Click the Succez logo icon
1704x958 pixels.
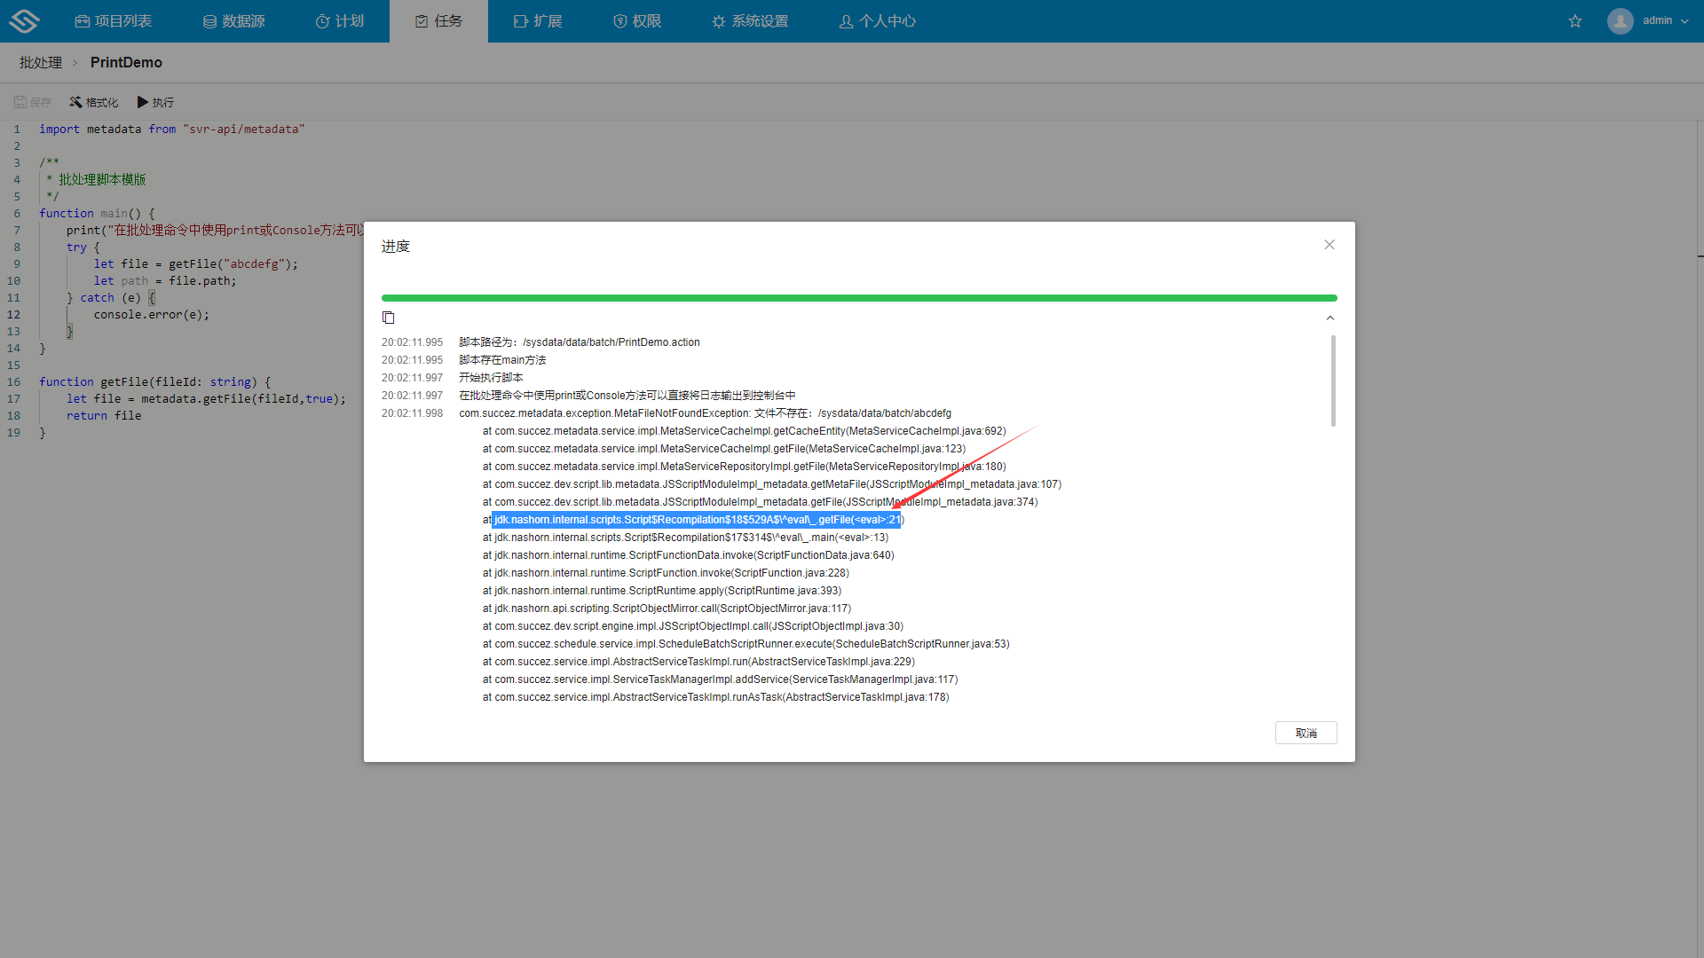click(x=24, y=20)
